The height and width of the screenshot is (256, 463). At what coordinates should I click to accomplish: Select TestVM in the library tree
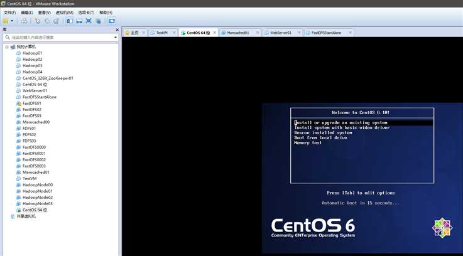click(x=30, y=179)
